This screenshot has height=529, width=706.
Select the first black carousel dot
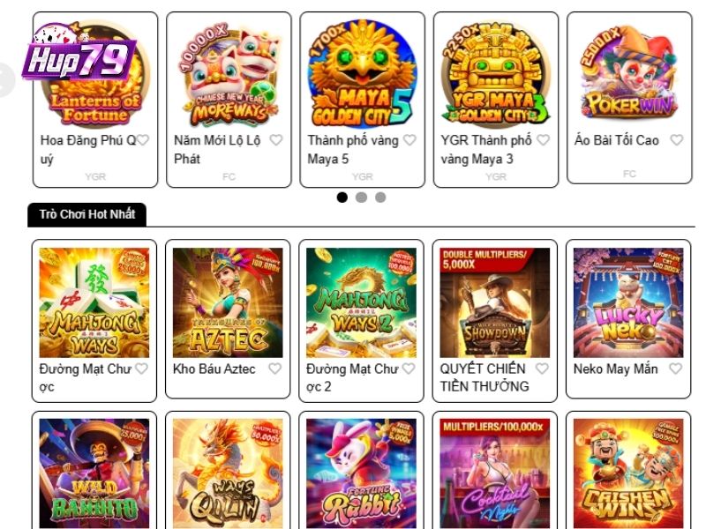[342, 197]
